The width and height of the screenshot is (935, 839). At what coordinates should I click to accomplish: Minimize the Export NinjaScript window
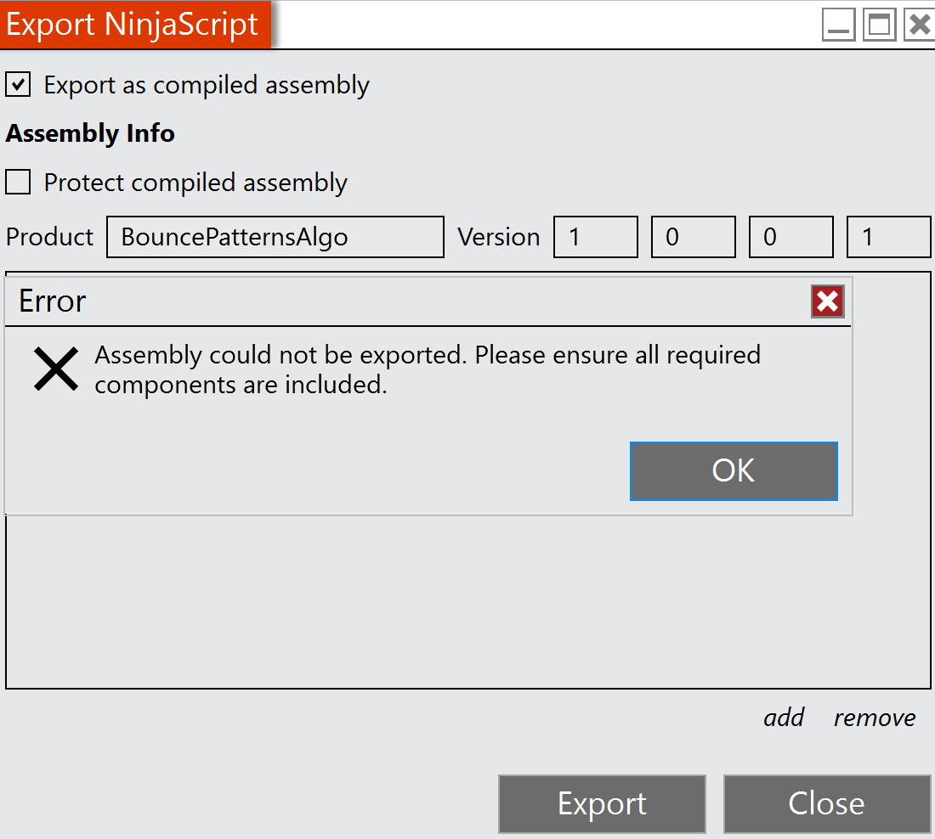pos(838,25)
